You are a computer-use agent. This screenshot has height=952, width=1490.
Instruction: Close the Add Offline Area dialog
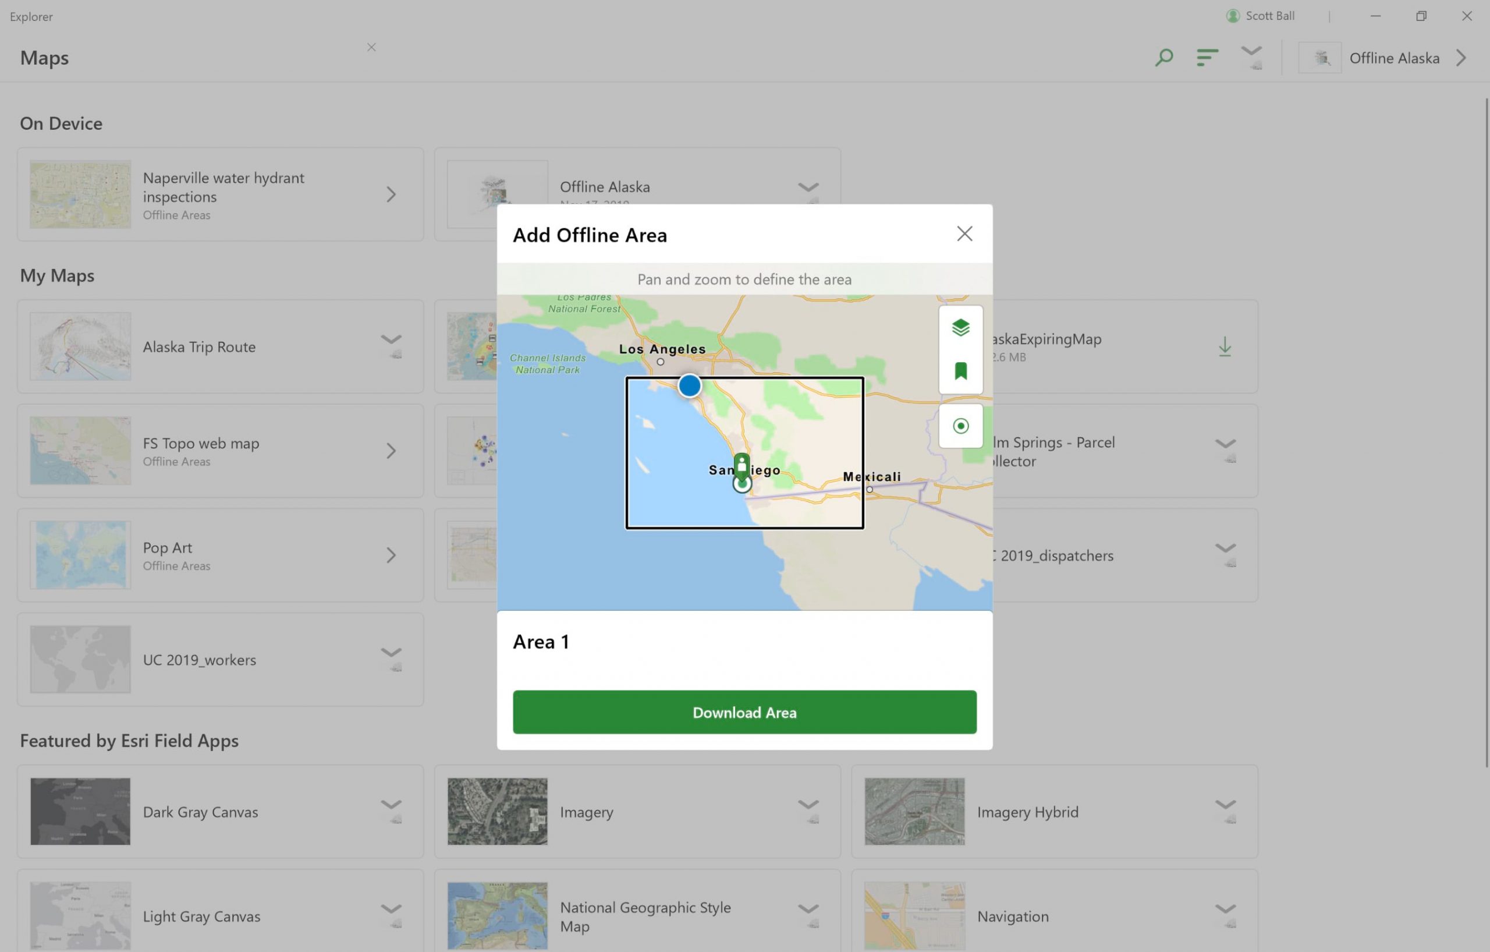pyautogui.click(x=964, y=234)
